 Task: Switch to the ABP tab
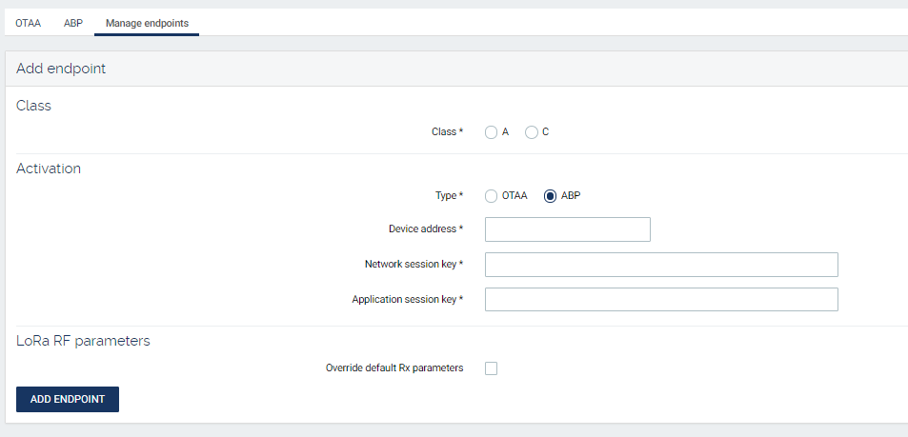coord(72,22)
